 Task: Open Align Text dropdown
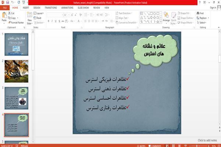[122, 18]
